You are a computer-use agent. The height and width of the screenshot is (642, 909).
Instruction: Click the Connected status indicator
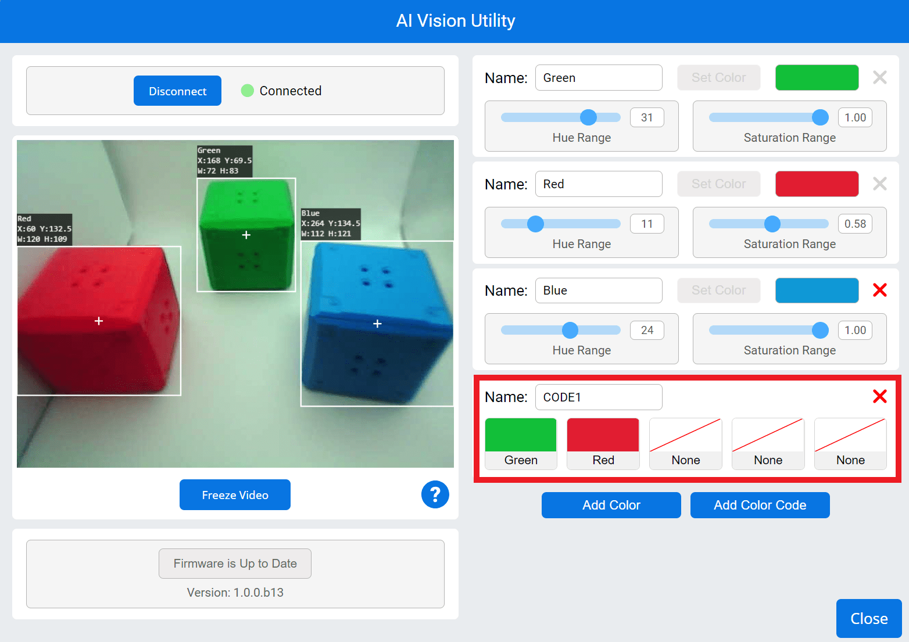coord(248,91)
